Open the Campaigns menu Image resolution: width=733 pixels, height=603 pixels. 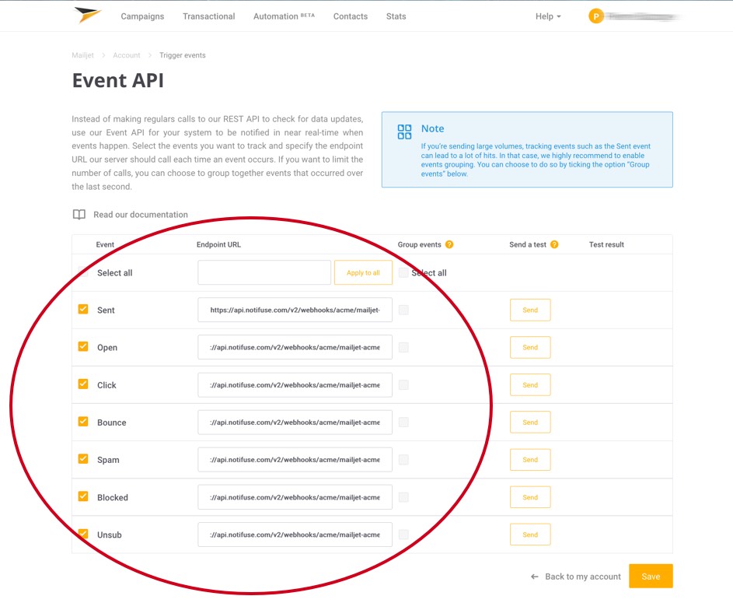[142, 16]
